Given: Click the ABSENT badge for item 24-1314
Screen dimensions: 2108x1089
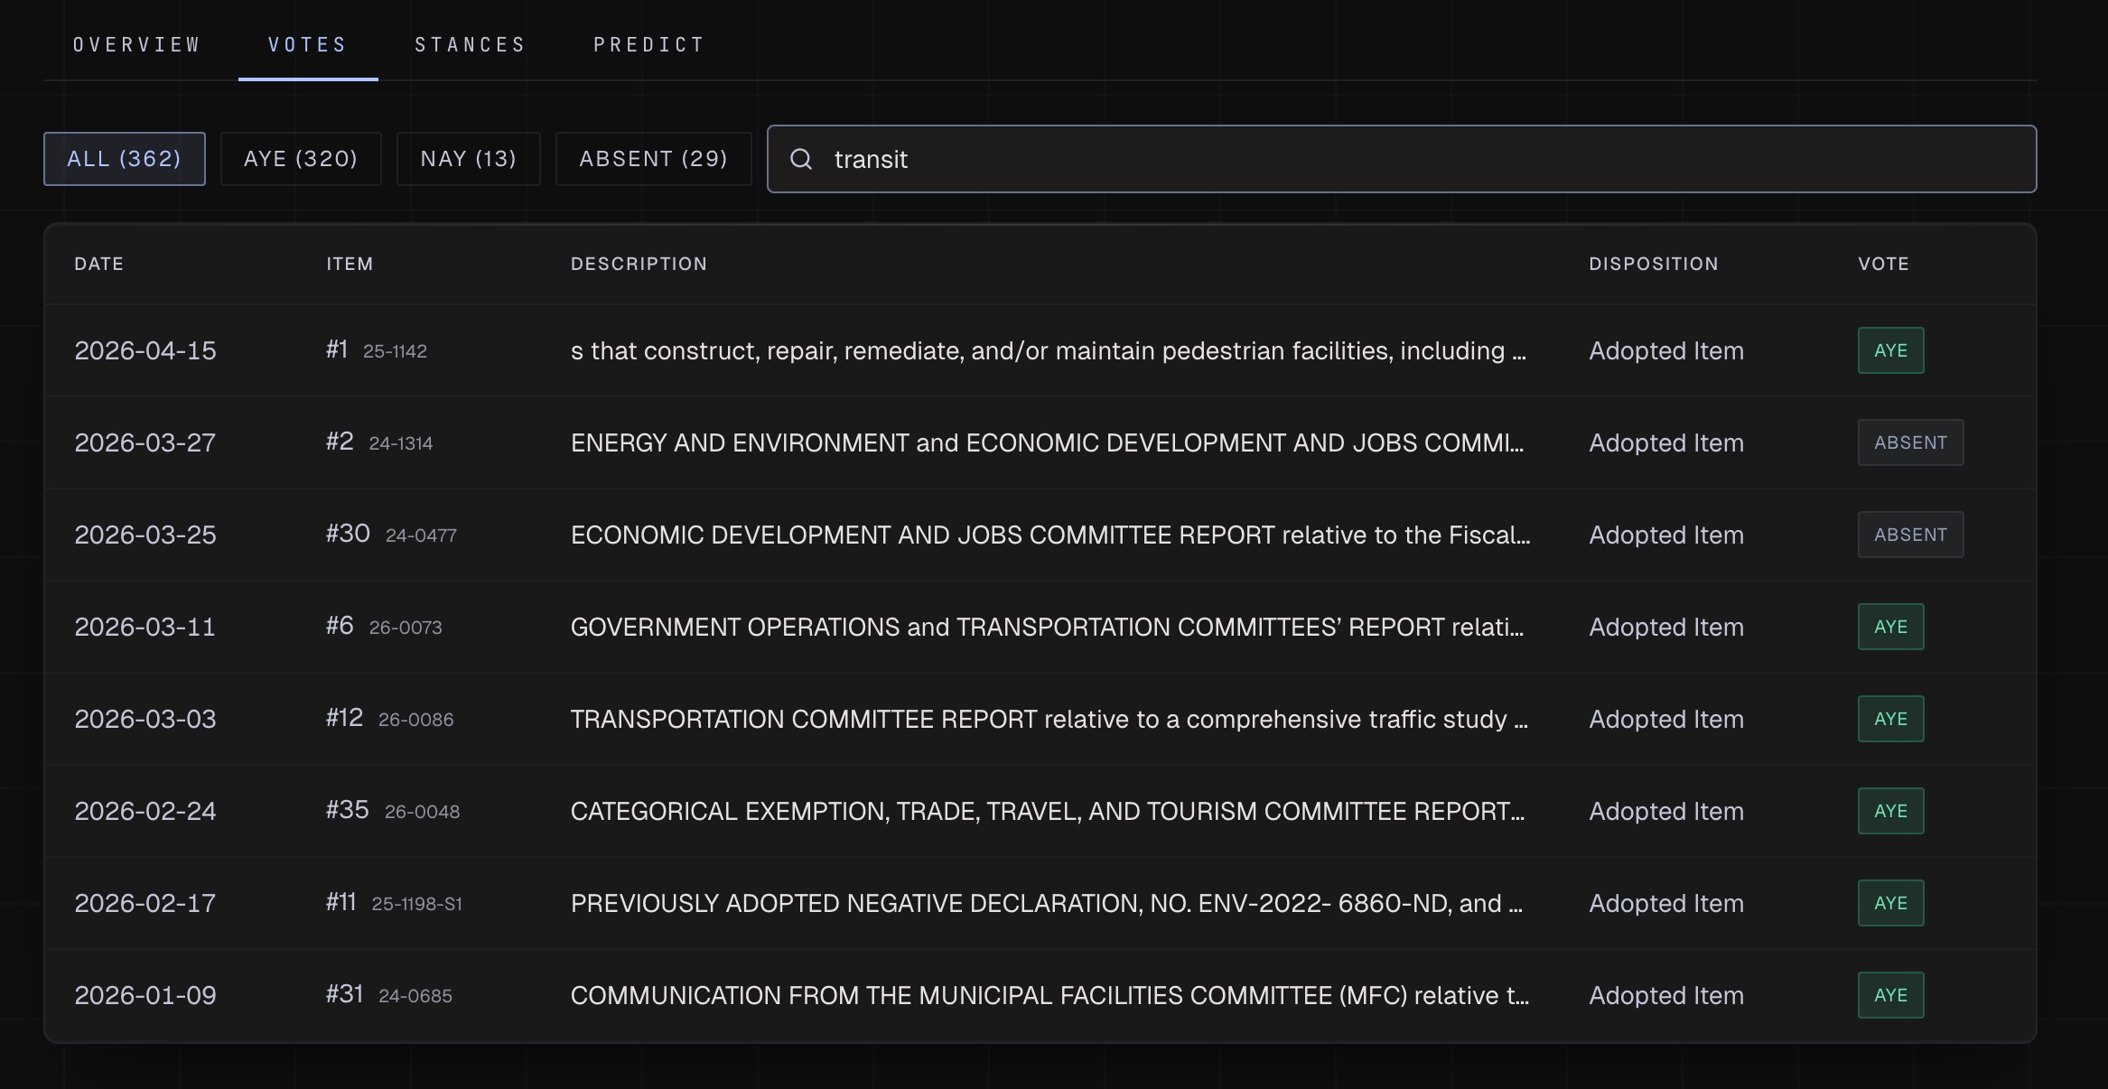Looking at the screenshot, I should click(1910, 442).
